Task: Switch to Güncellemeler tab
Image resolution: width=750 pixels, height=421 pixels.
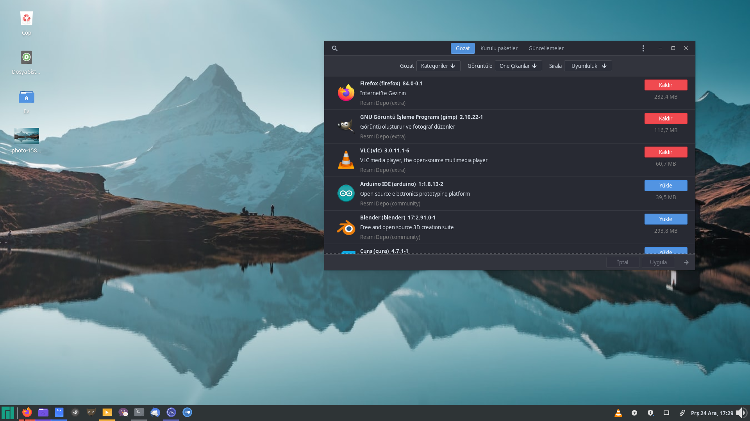Action: click(546, 48)
